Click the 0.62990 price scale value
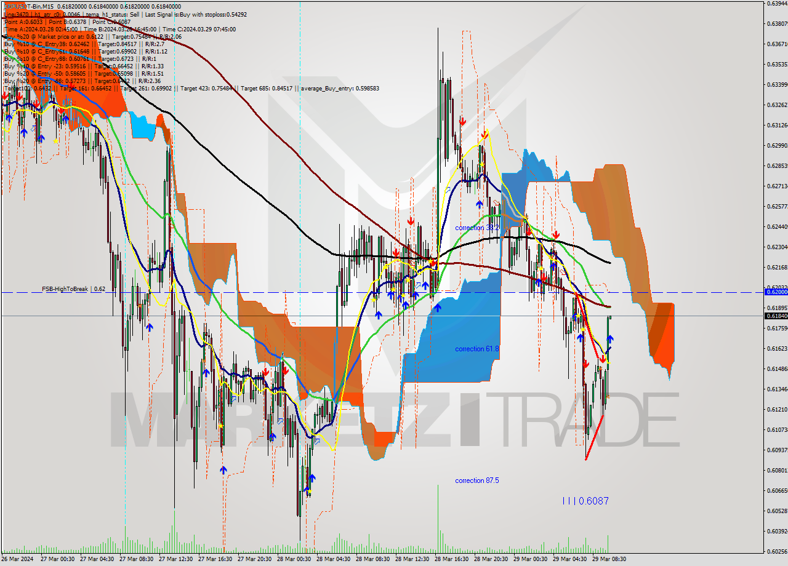 pyautogui.click(x=777, y=145)
